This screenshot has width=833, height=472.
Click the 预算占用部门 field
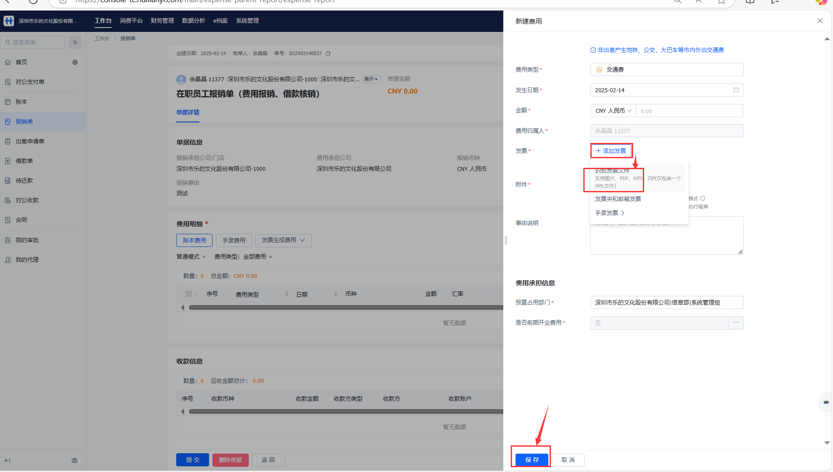coord(667,302)
